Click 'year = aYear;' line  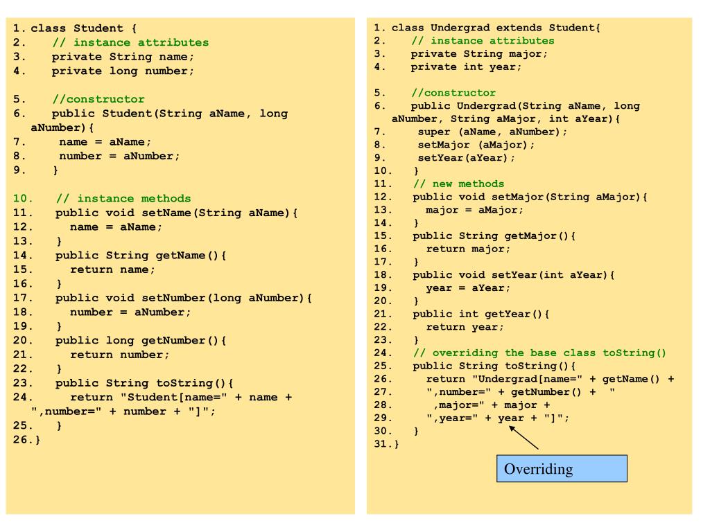(468, 288)
